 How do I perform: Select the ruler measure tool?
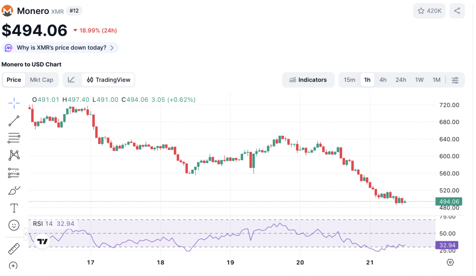pyautogui.click(x=13, y=248)
